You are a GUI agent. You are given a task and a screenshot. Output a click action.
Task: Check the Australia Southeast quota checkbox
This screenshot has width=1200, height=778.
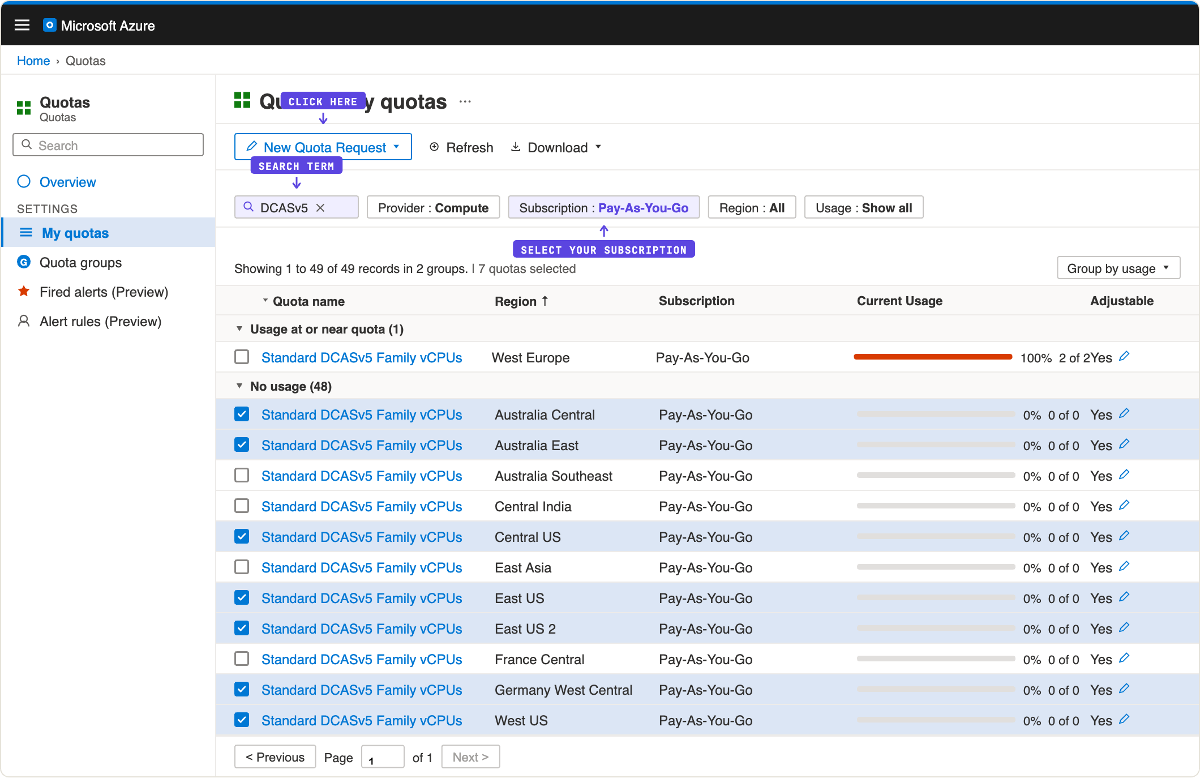point(242,476)
